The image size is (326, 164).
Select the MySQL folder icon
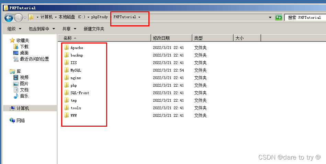coord(67,70)
